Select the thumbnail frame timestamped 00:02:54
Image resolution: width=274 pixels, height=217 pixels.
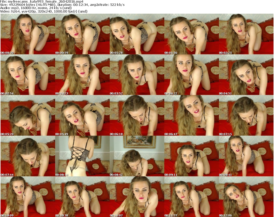click(28, 75)
